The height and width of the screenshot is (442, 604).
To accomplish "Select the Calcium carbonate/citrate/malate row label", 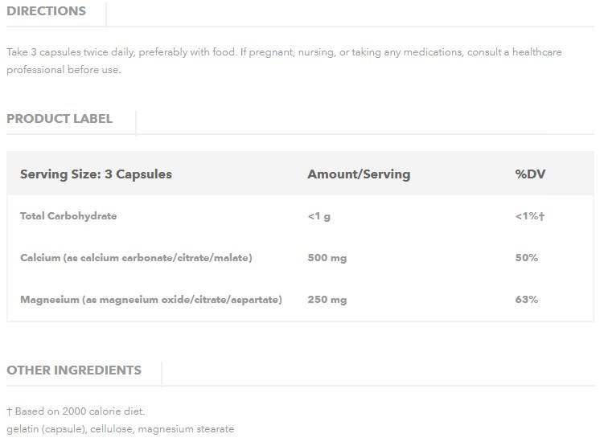I will coord(136,258).
